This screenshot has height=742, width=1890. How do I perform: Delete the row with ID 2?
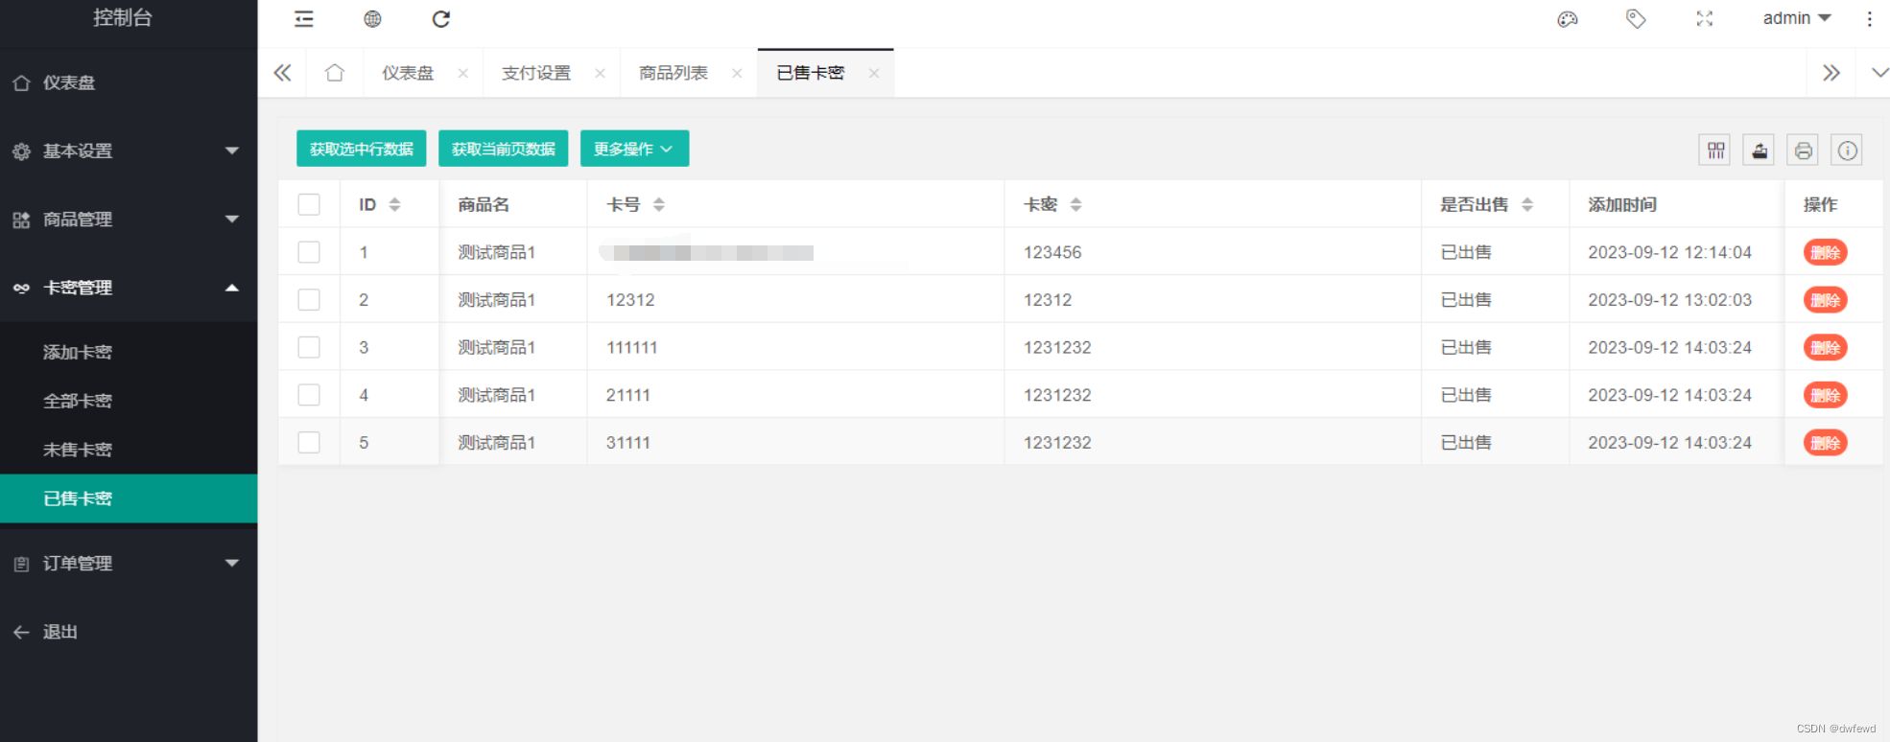pyautogui.click(x=1824, y=300)
